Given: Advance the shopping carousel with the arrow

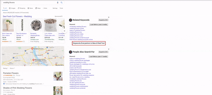Looking at the screenshot, I should 64,31.
